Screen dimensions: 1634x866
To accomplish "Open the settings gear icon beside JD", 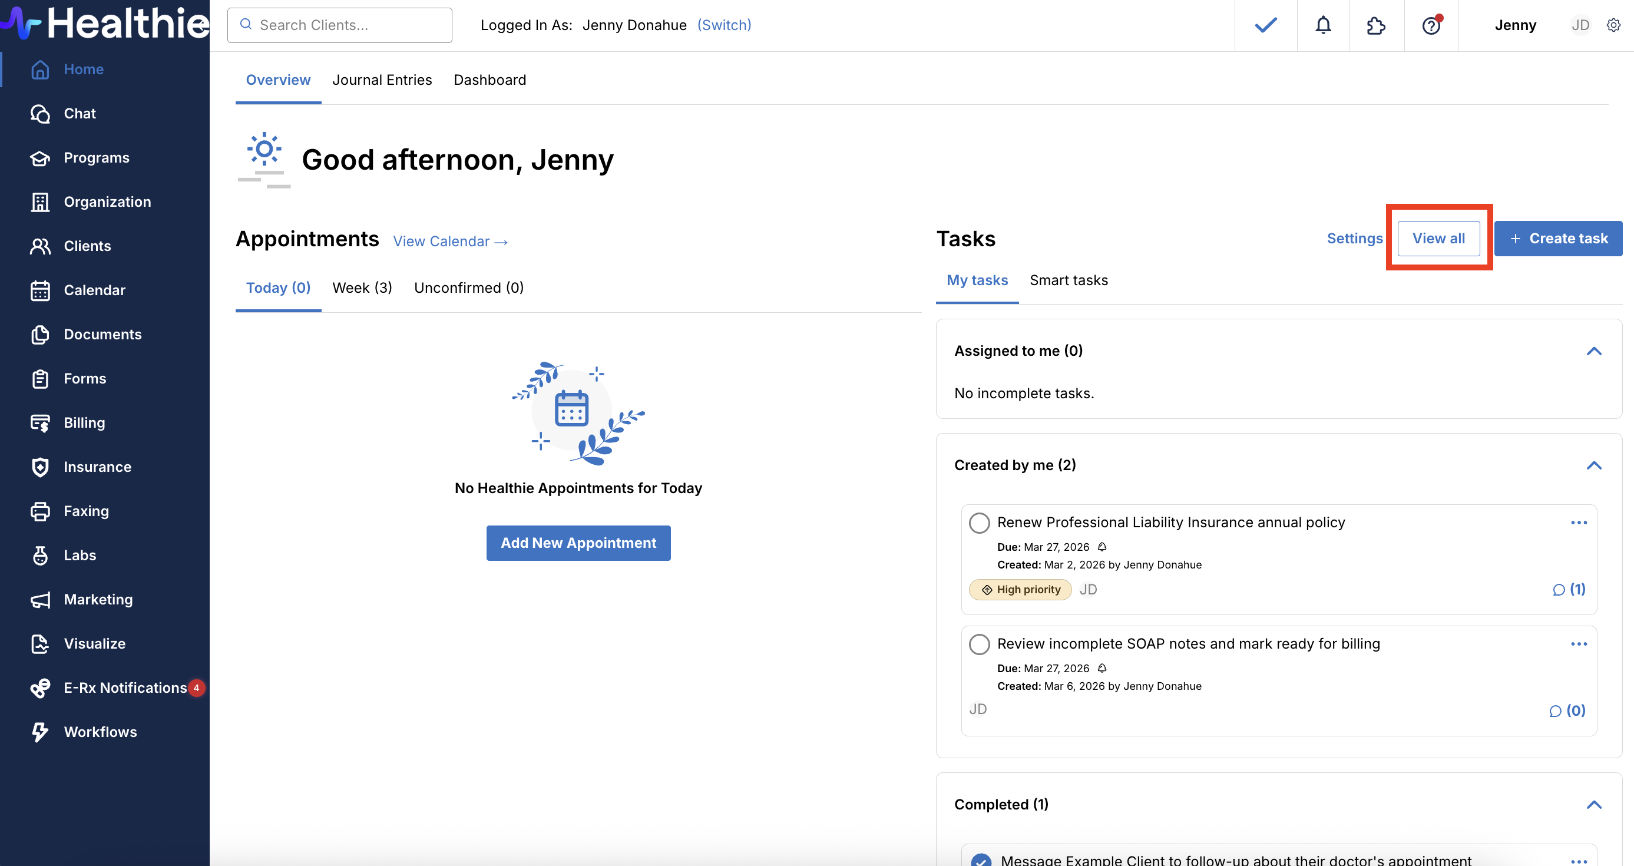I will 1613,25.
